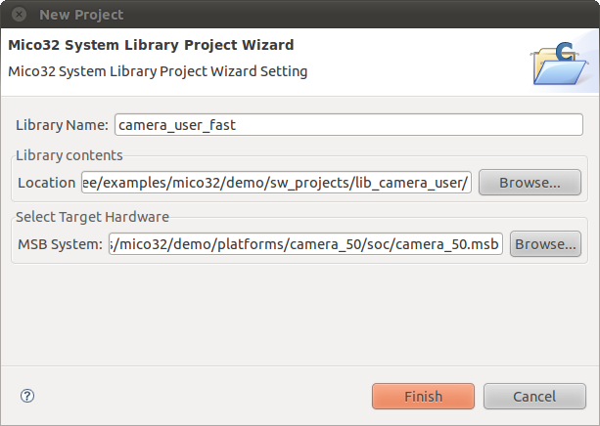Click inside the MSB System path field
Image resolution: width=600 pixels, height=426 pixels.
pos(305,243)
